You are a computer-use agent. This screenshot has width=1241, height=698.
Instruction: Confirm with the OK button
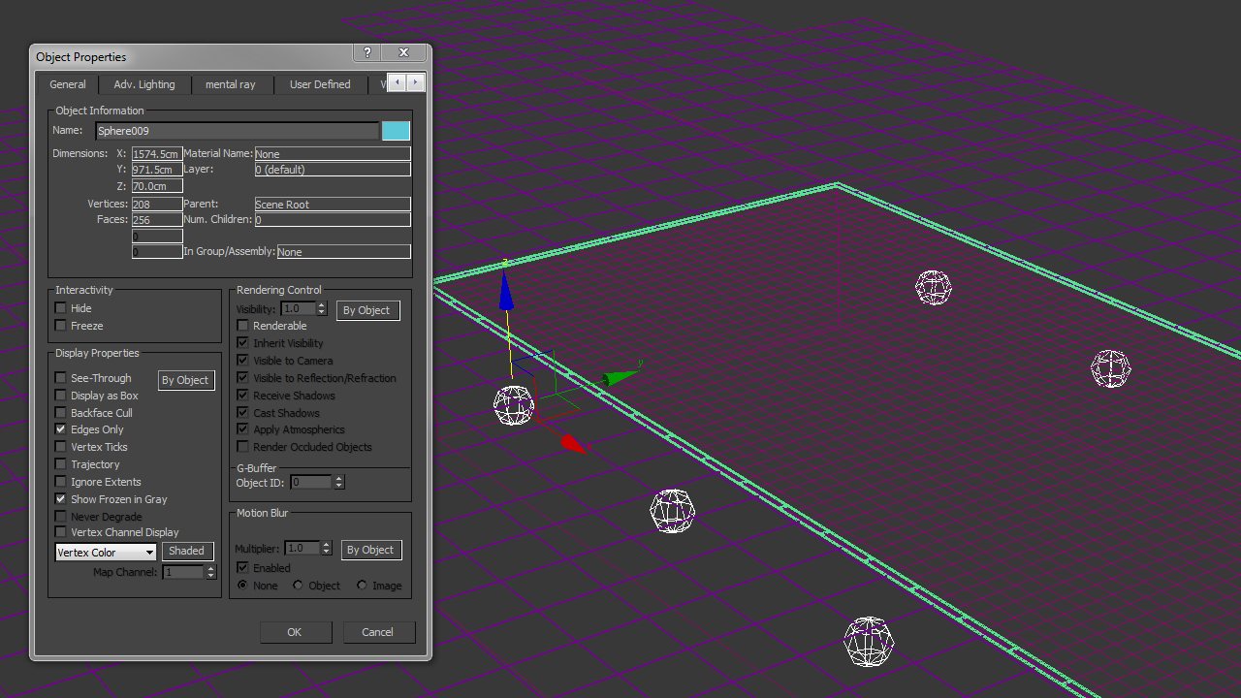point(295,632)
